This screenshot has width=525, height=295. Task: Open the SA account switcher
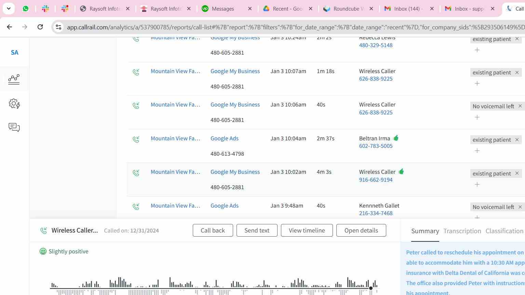(x=14, y=53)
